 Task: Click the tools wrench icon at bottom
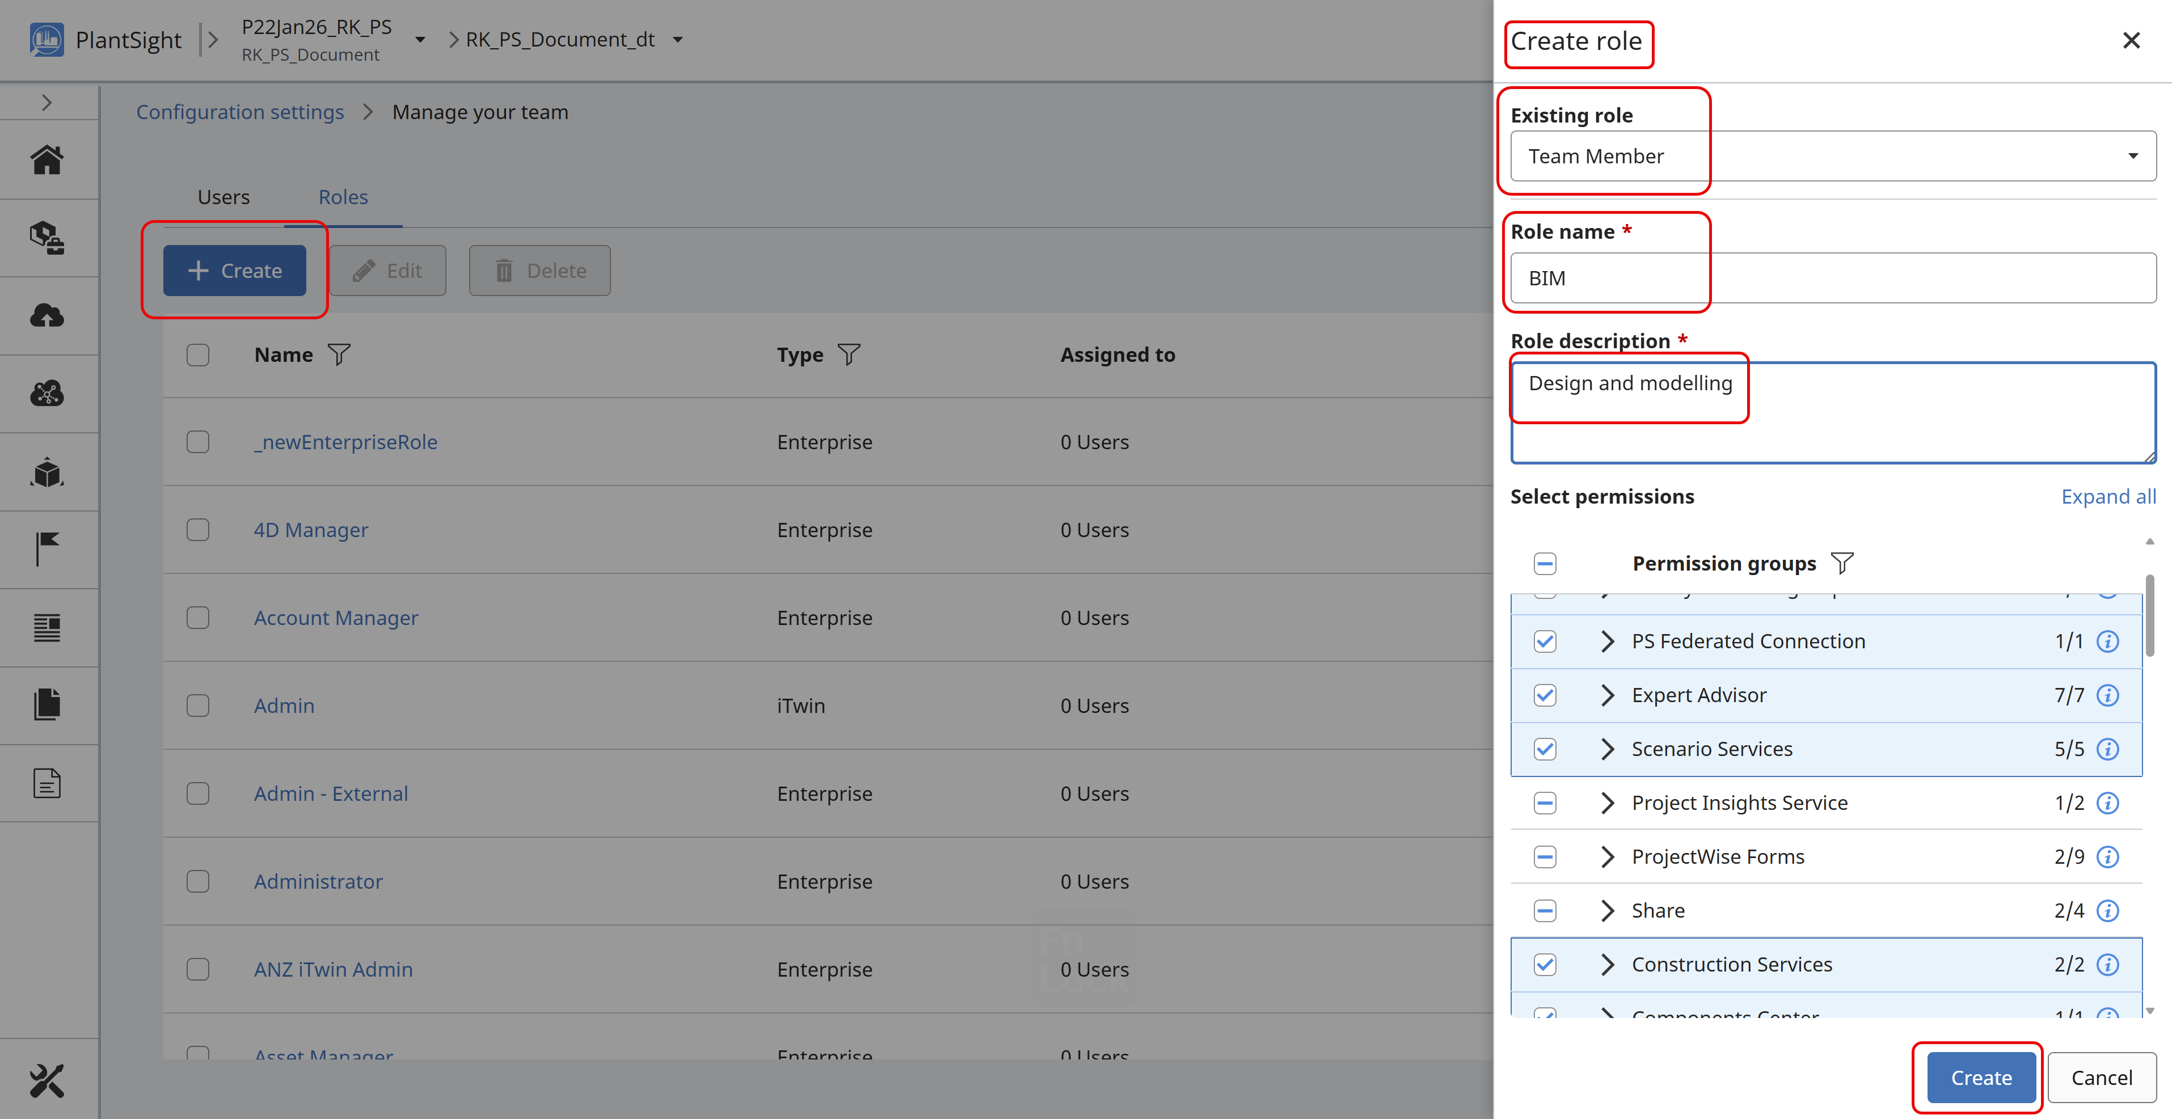point(47,1080)
